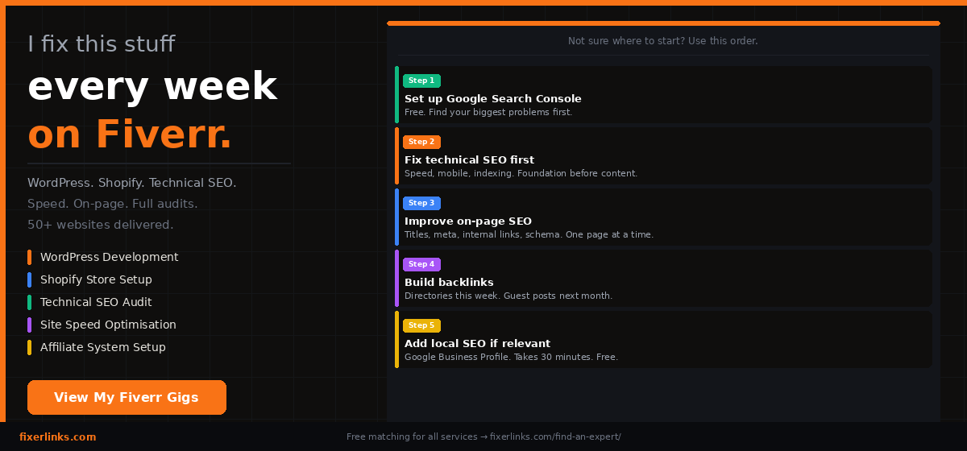Click 'Google Business Profile. Takes 30 minutes' text
967x451 pixels.
[511, 357]
